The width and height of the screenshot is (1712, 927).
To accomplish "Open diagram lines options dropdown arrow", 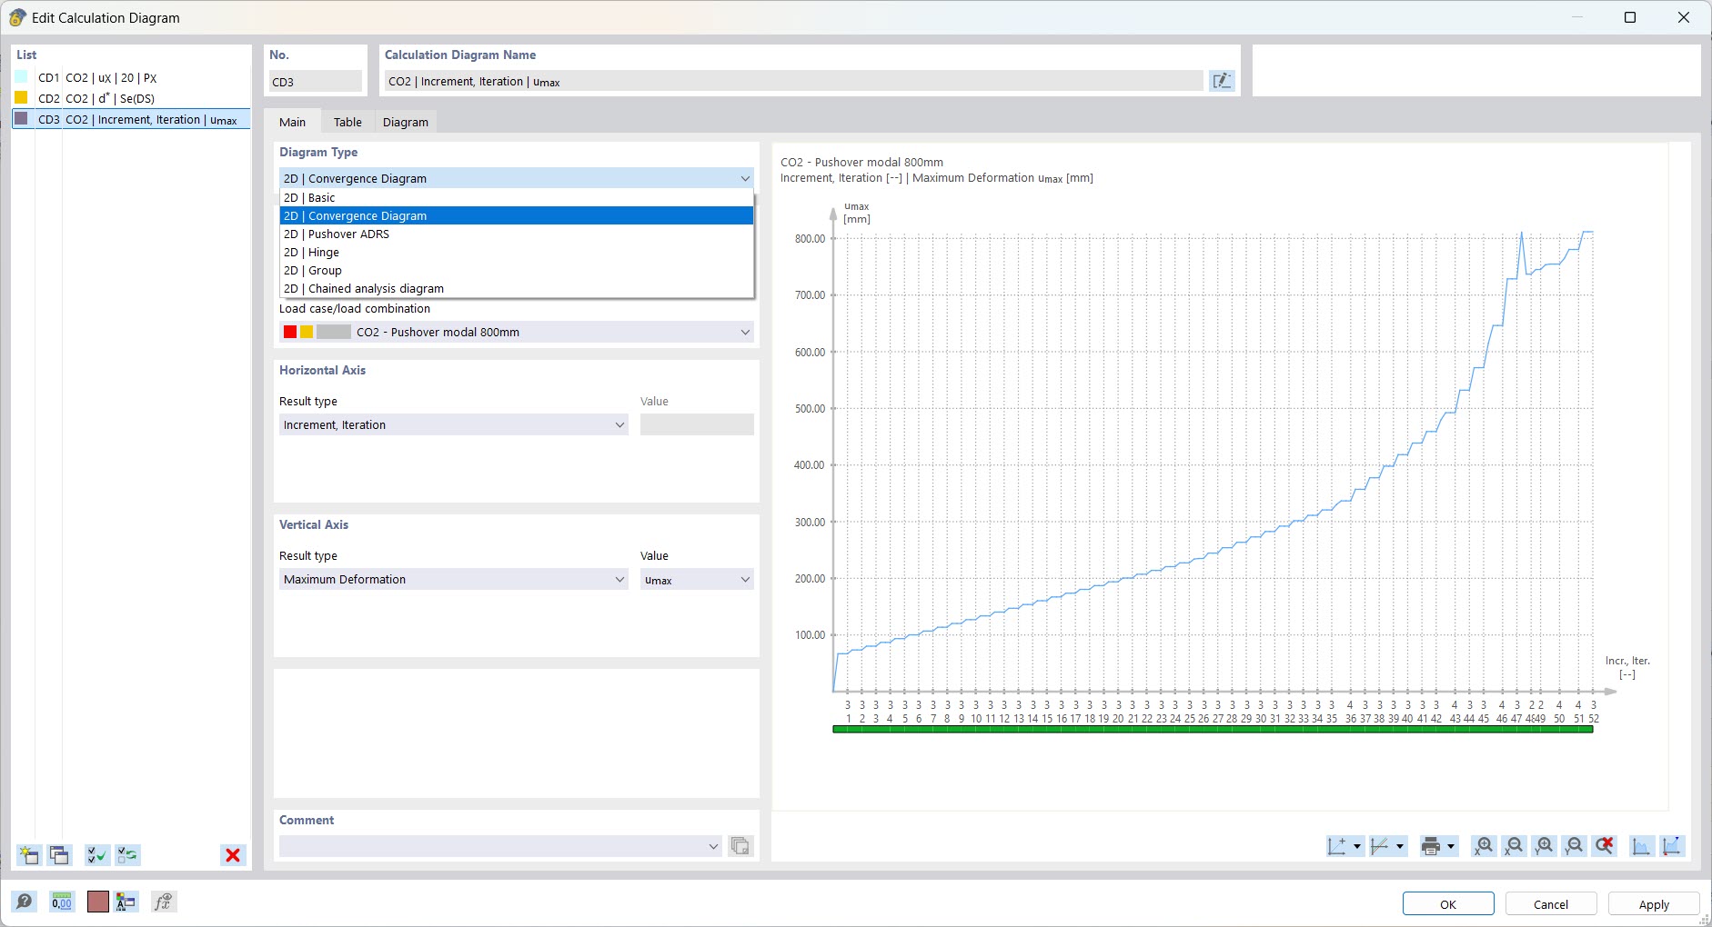I will coord(1400,846).
